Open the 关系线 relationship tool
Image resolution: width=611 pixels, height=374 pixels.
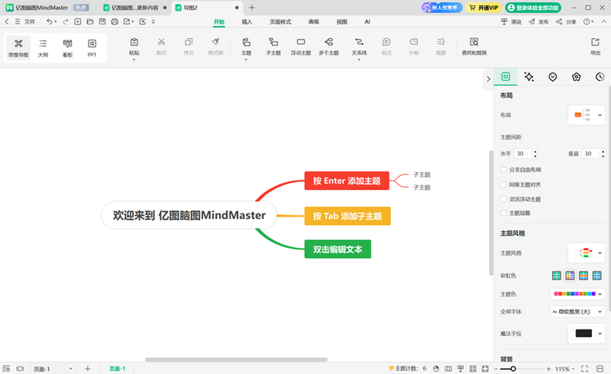point(359,47)
